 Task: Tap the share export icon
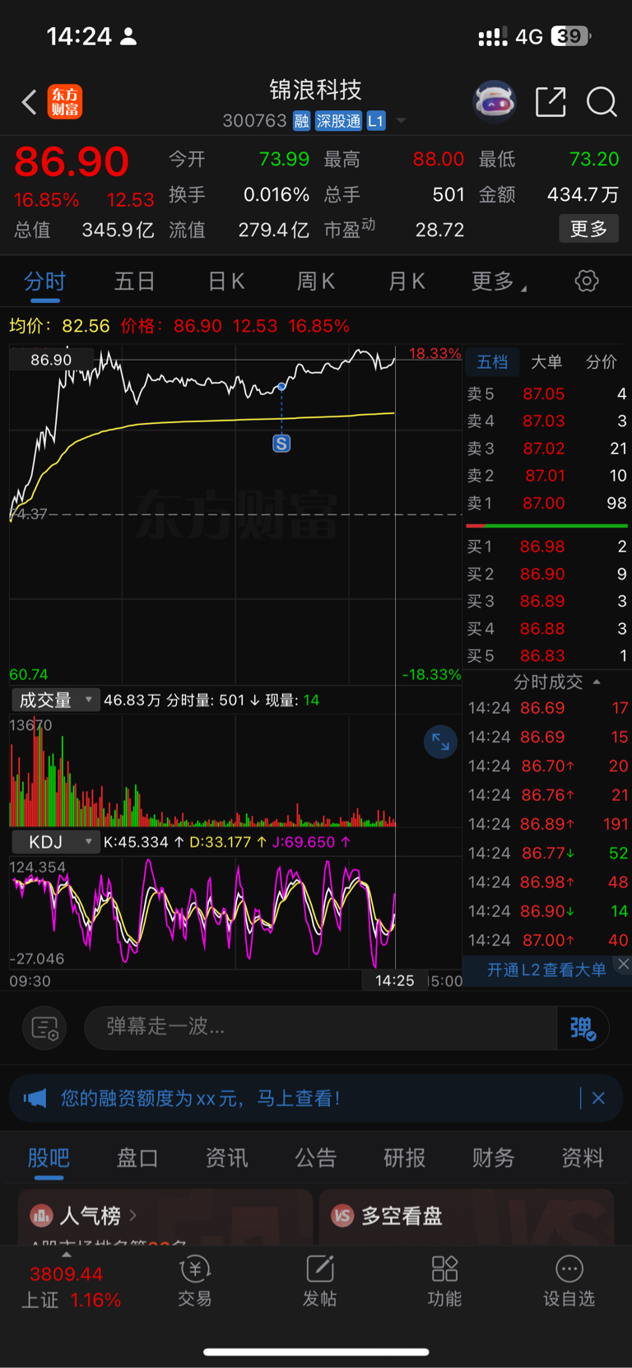[551, 102]
